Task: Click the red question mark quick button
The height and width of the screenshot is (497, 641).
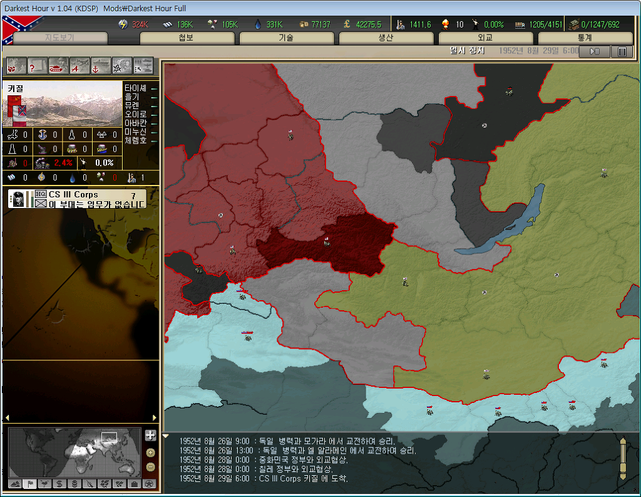Action: coord(37,66)
